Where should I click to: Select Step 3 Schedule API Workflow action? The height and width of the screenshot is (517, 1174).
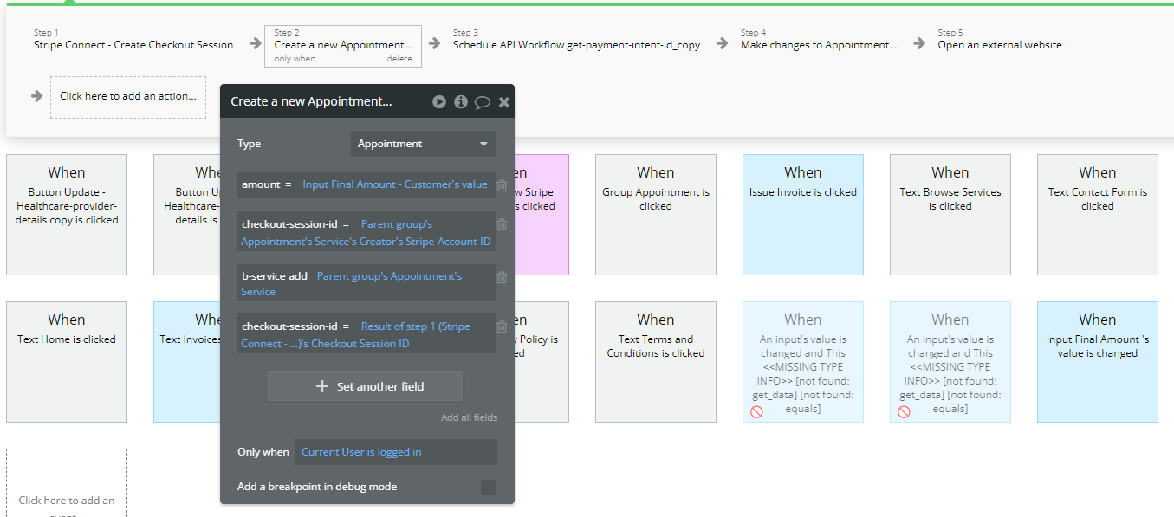576,45
